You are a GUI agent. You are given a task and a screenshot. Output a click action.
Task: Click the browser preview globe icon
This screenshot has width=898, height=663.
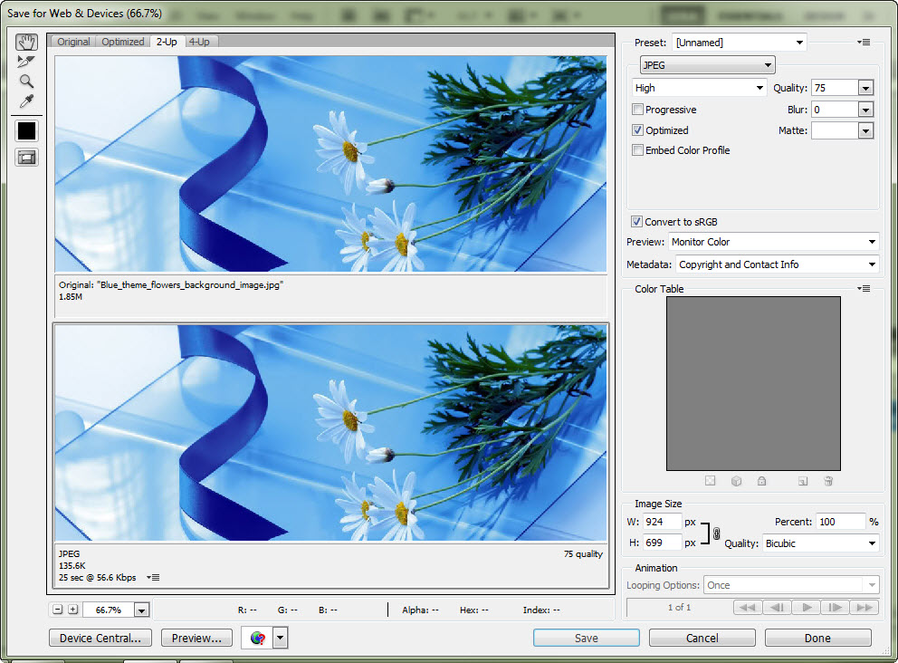[258, 638]
